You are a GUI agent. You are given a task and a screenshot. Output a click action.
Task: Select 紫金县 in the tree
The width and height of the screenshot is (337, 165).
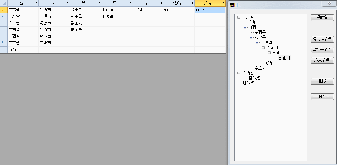pos(260,68)
